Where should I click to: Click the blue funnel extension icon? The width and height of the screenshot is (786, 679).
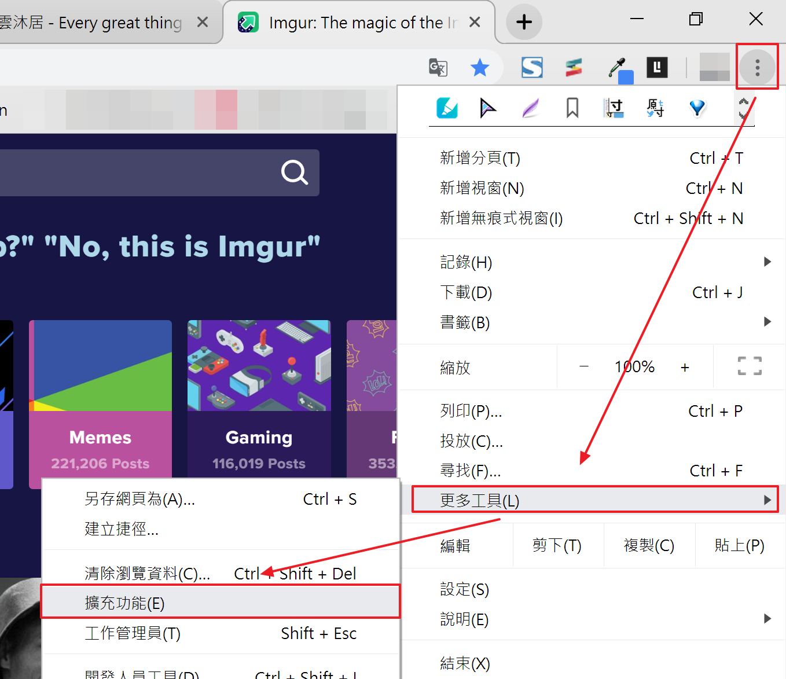click(697, 108)
